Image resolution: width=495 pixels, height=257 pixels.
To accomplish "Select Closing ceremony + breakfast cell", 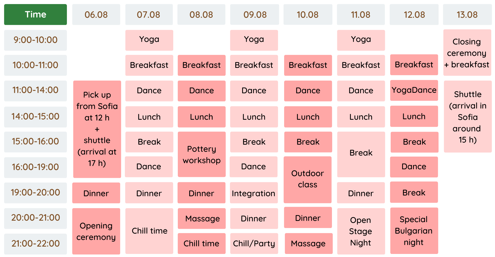I will (467, 53).
